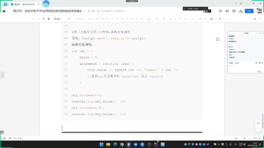The height and width of the screenshot is (148, 264).
Task: Click the three-dot more options at right
Action: coord(258,129)
